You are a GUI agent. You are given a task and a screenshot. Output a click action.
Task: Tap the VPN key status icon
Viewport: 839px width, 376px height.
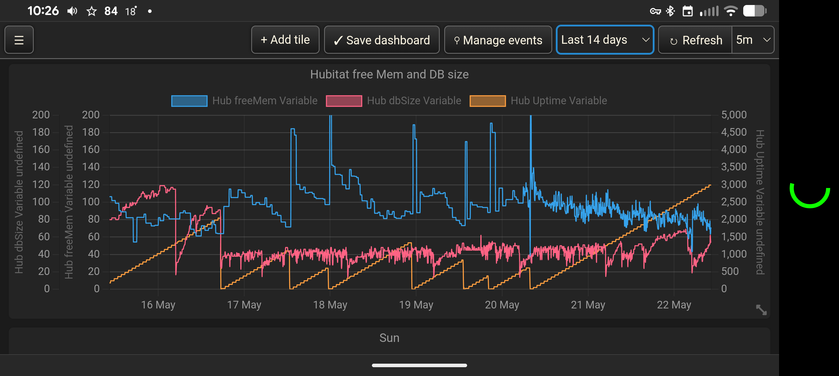pos(655,11)
